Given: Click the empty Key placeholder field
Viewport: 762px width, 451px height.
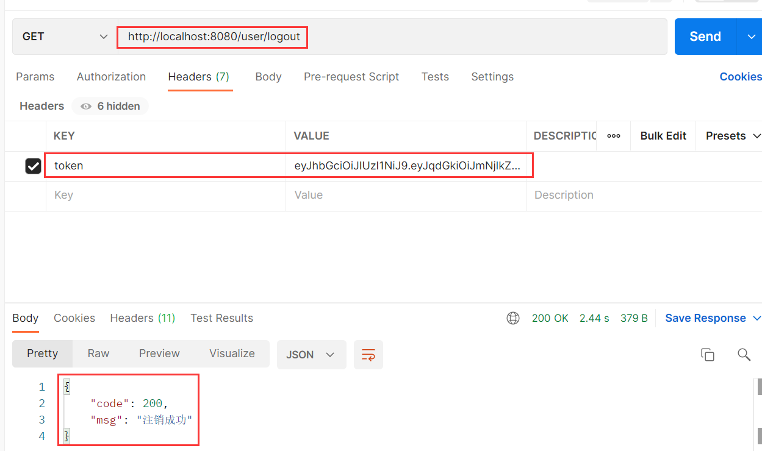Looking at the screenshot, I should (166, 195).
